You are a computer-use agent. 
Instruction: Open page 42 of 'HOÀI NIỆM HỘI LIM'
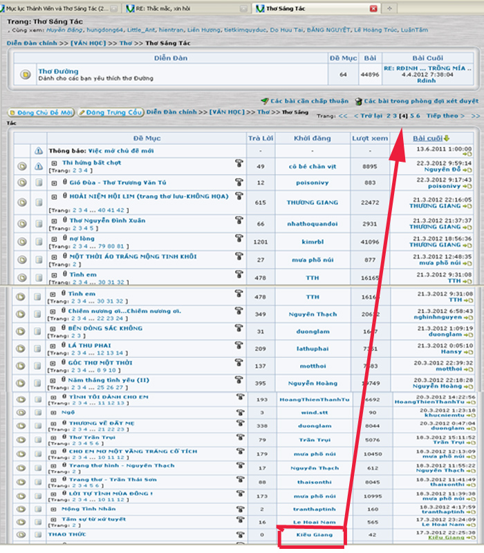point(120,210)
